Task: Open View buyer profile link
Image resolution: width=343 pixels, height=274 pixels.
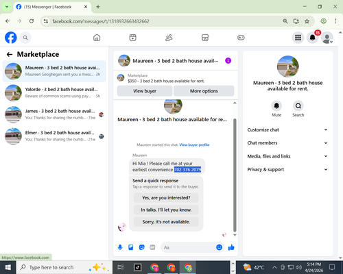Action: click(194, 145)
